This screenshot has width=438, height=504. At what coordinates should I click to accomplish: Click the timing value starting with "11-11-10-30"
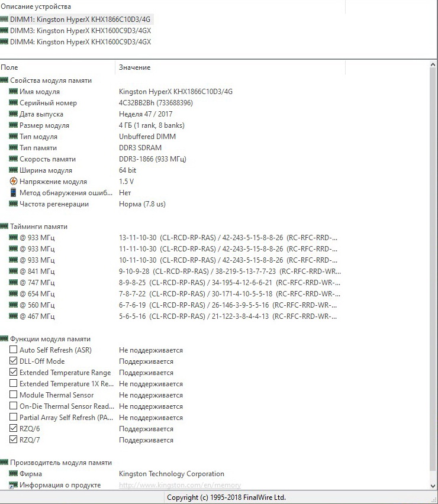(x=228, y=249)
